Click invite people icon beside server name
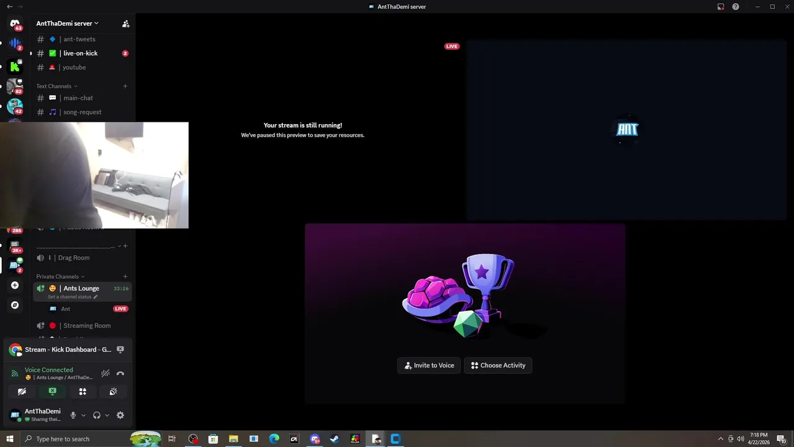794x447 pixels. point(125,24)
